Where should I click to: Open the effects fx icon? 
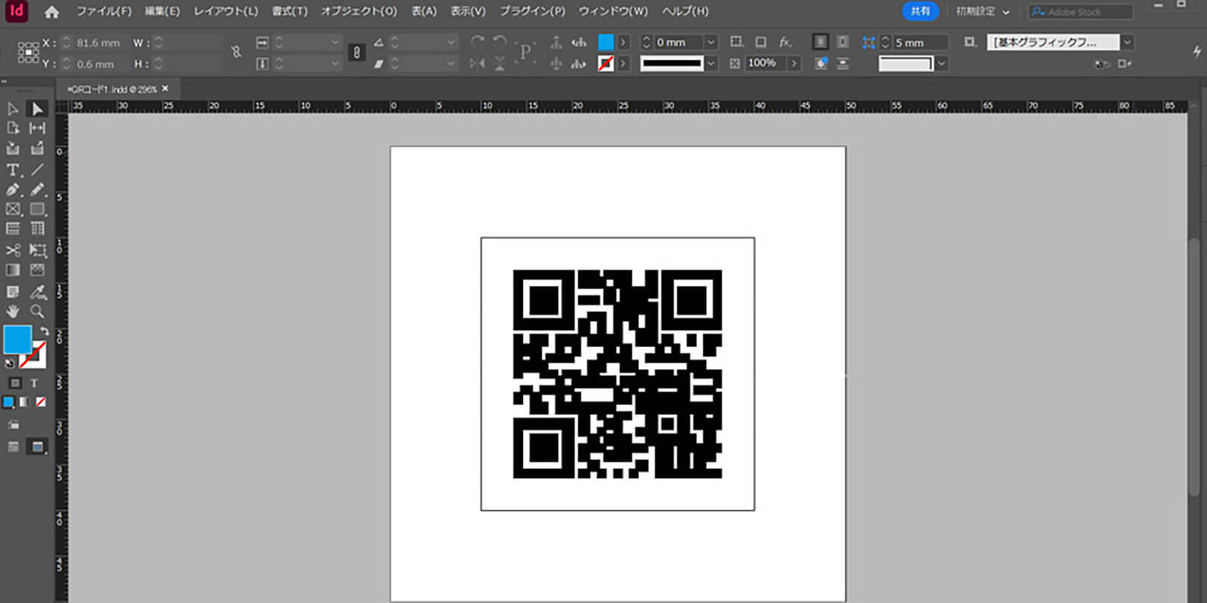pos(785,42)
